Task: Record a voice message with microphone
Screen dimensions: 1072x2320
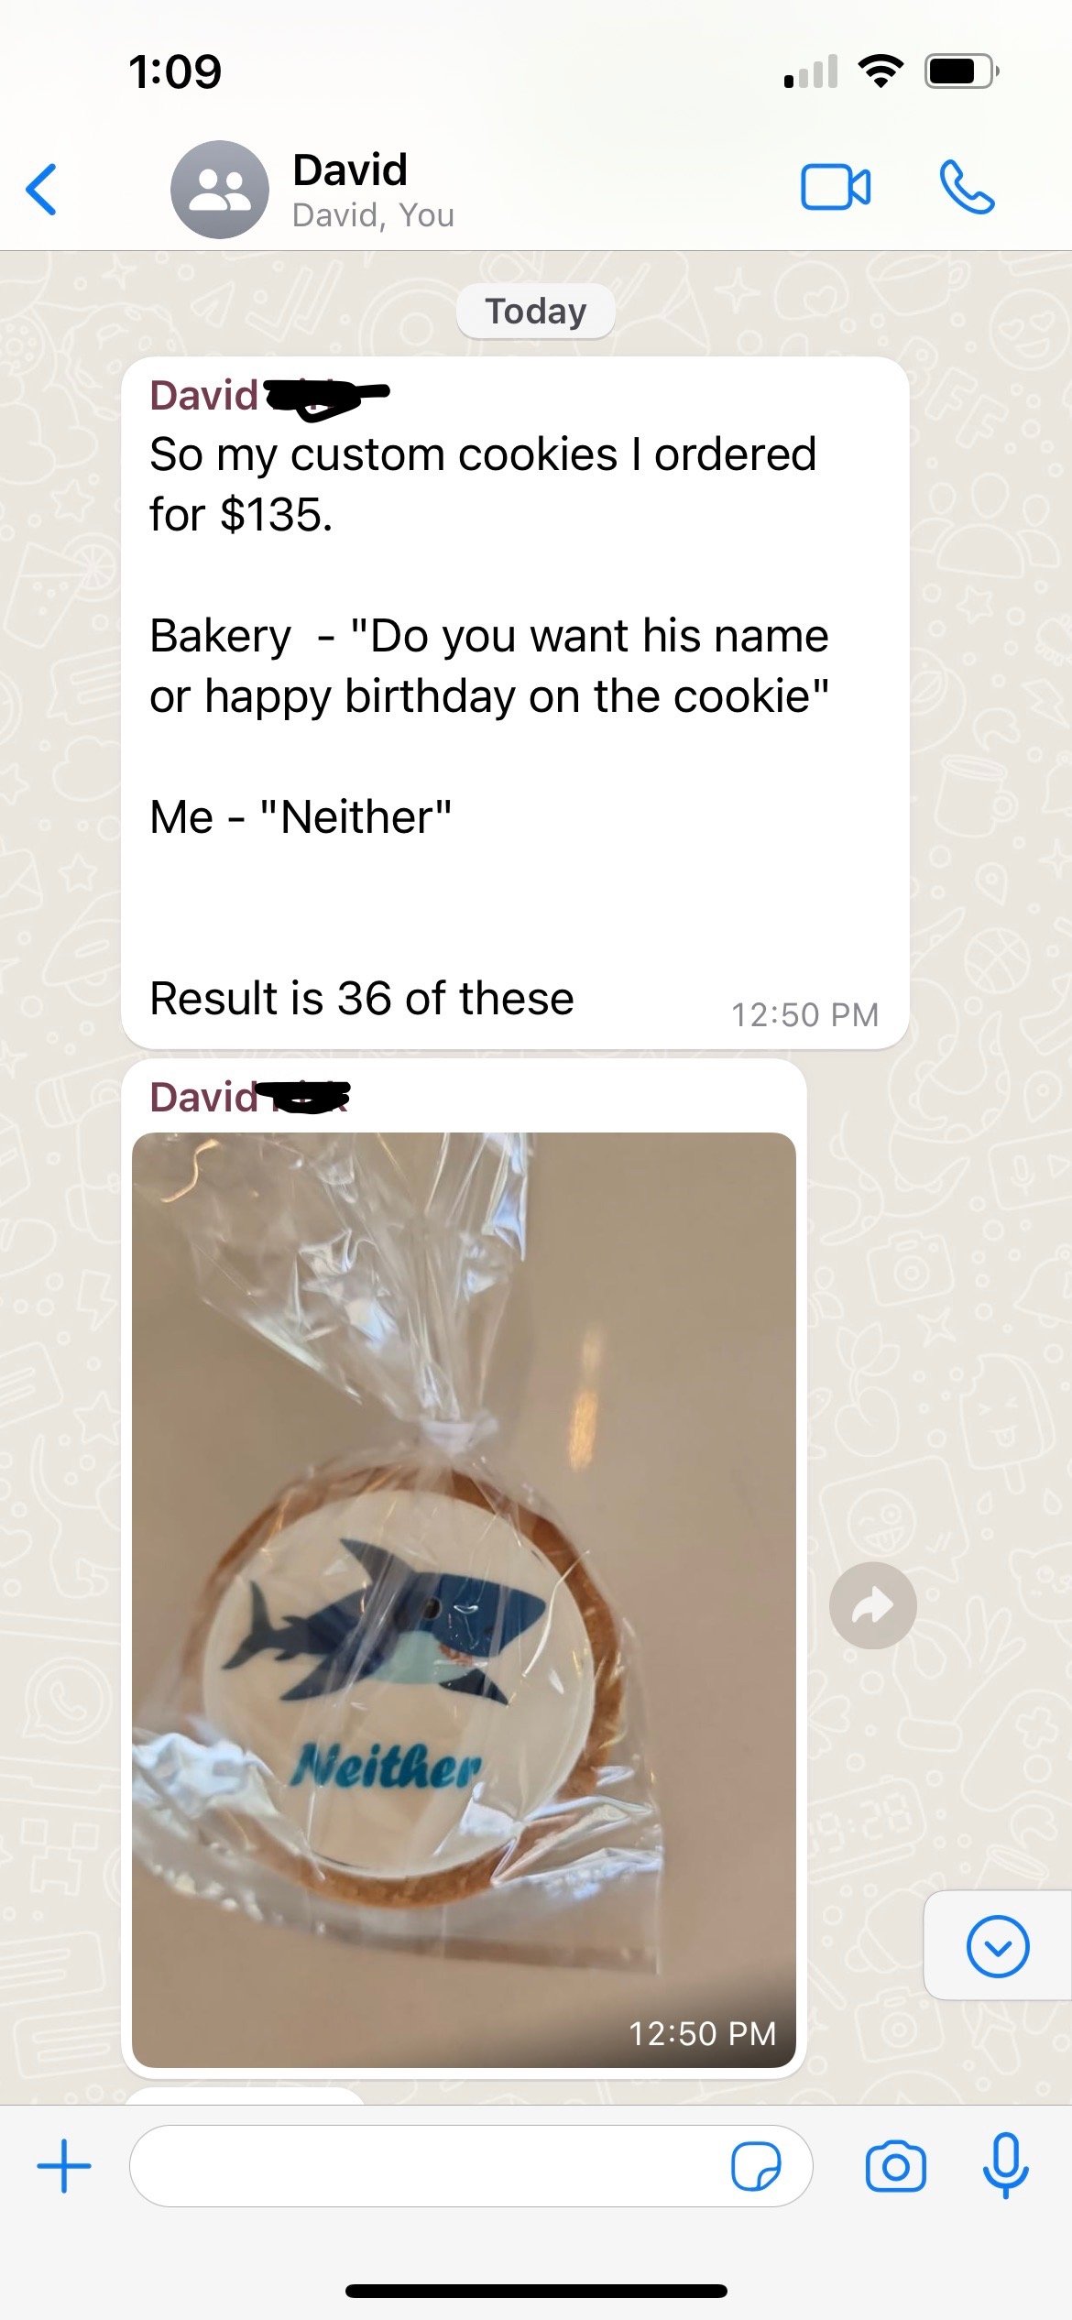Action: point(1005,2166)
